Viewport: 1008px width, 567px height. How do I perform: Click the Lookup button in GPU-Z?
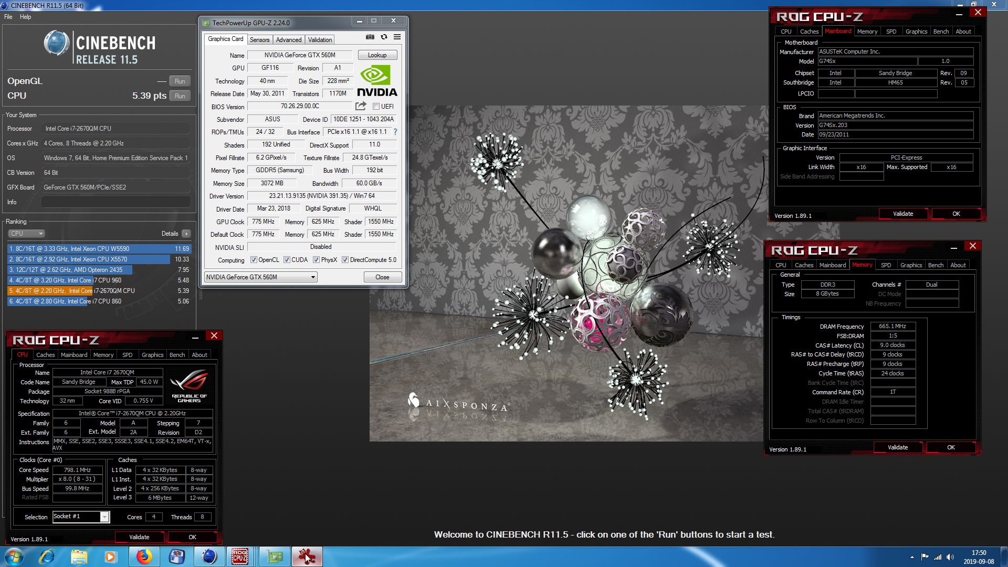coord(377,55)
